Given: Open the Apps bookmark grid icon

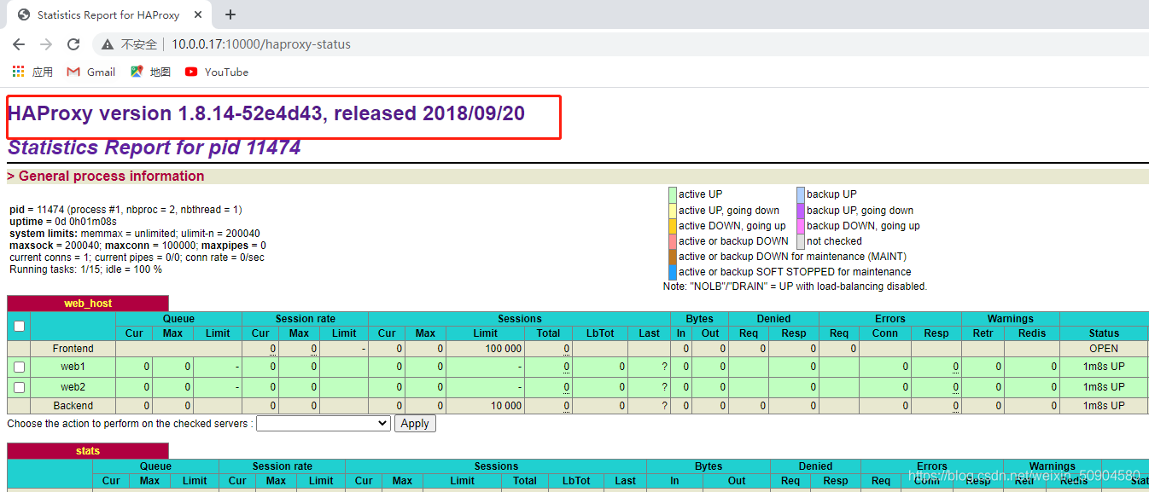Looking at the screenshot, I should [x=18, y=72].
